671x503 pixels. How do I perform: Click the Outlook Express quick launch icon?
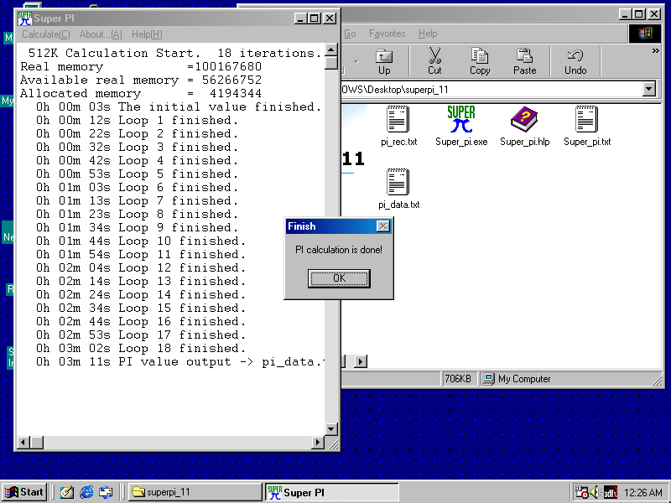[106, 492]
